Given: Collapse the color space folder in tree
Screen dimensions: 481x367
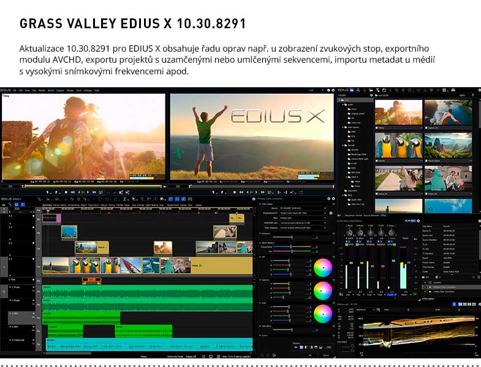Looking at the screenshot, I should click(x=343, y=127).
